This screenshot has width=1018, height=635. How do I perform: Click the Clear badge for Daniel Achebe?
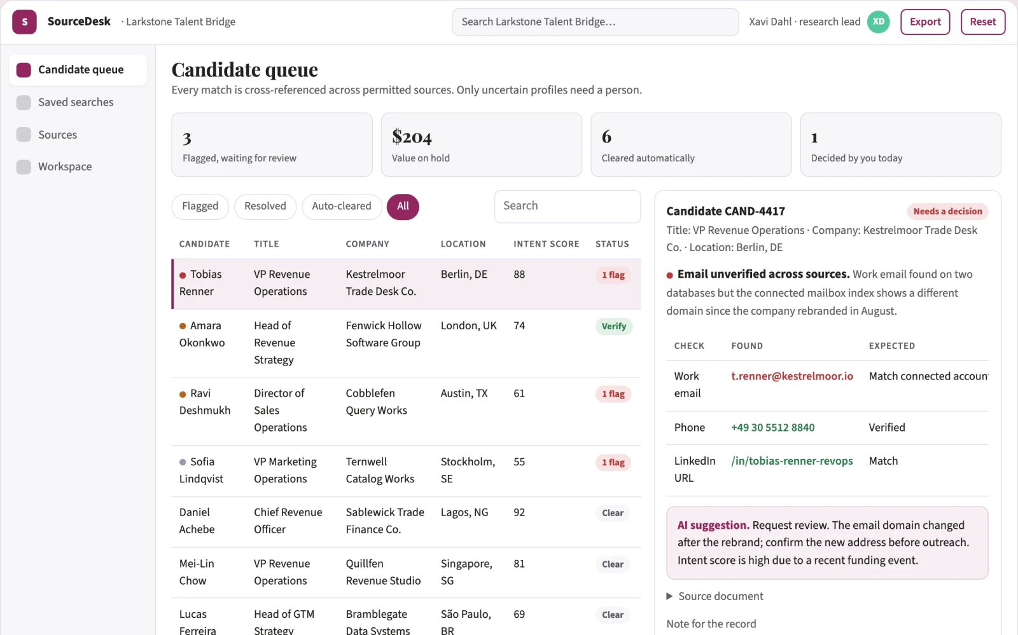pyautogui.click(x=613, y=513)
